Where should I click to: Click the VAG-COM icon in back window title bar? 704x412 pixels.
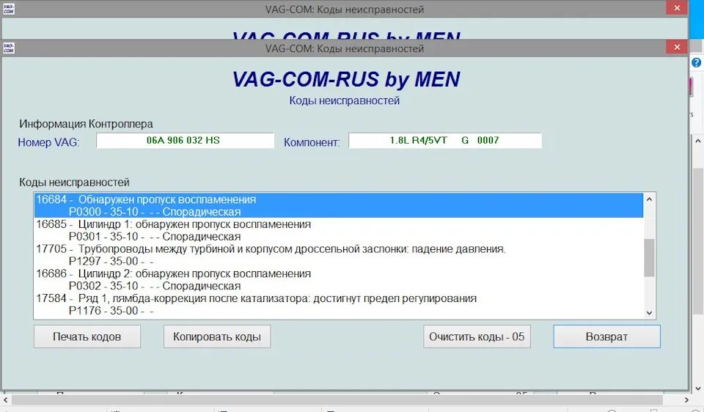(9, 9)
